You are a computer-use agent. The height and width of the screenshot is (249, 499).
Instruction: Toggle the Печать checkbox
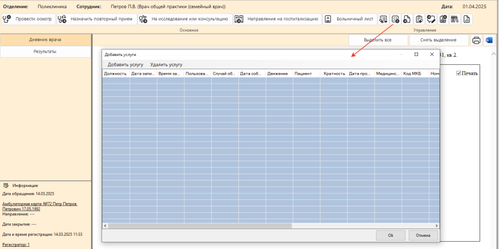pos(459,74)
